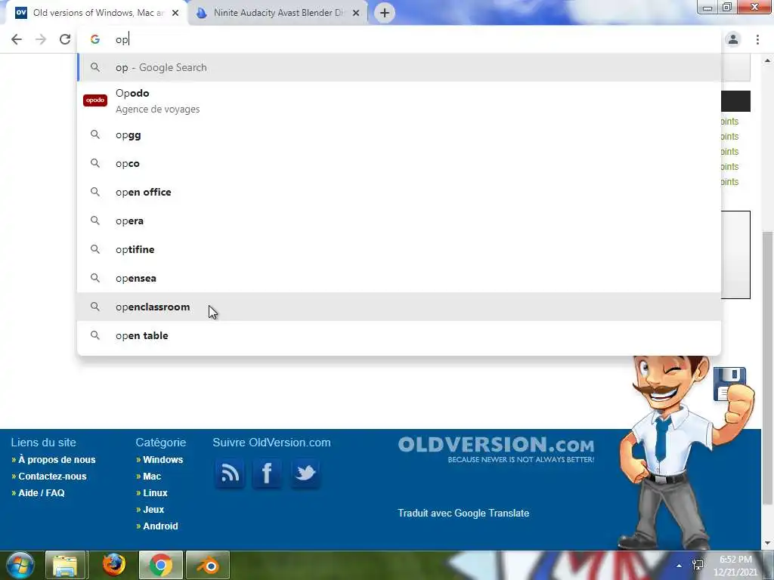Open the 'Contactez-nous' link
This screenshot has height=580, width=774.
point(52,477)
